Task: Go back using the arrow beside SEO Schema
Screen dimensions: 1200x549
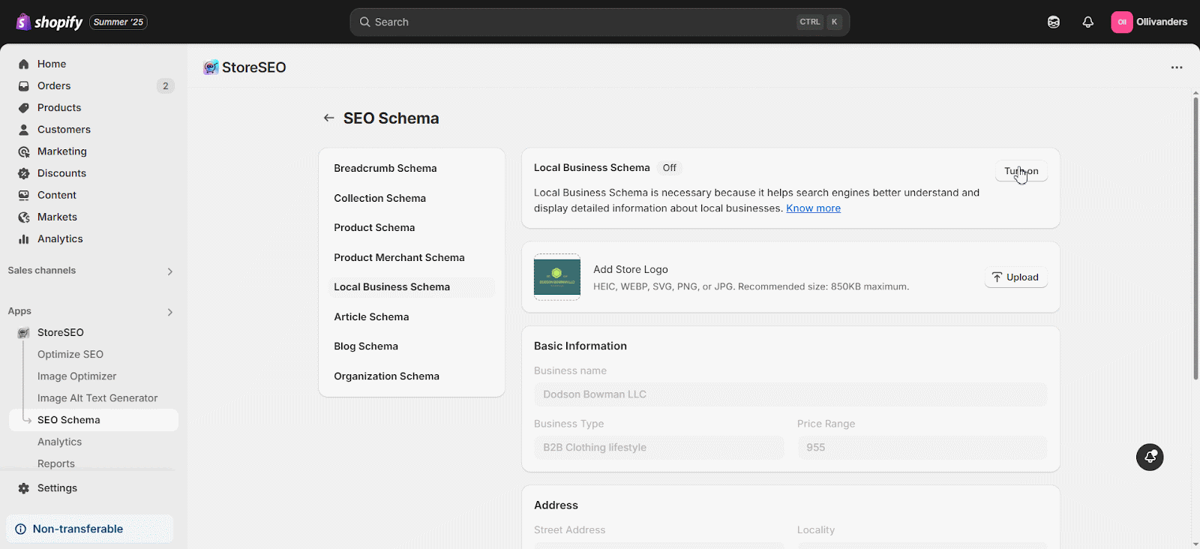Action: pyautogui.click(x=328, y=118)
